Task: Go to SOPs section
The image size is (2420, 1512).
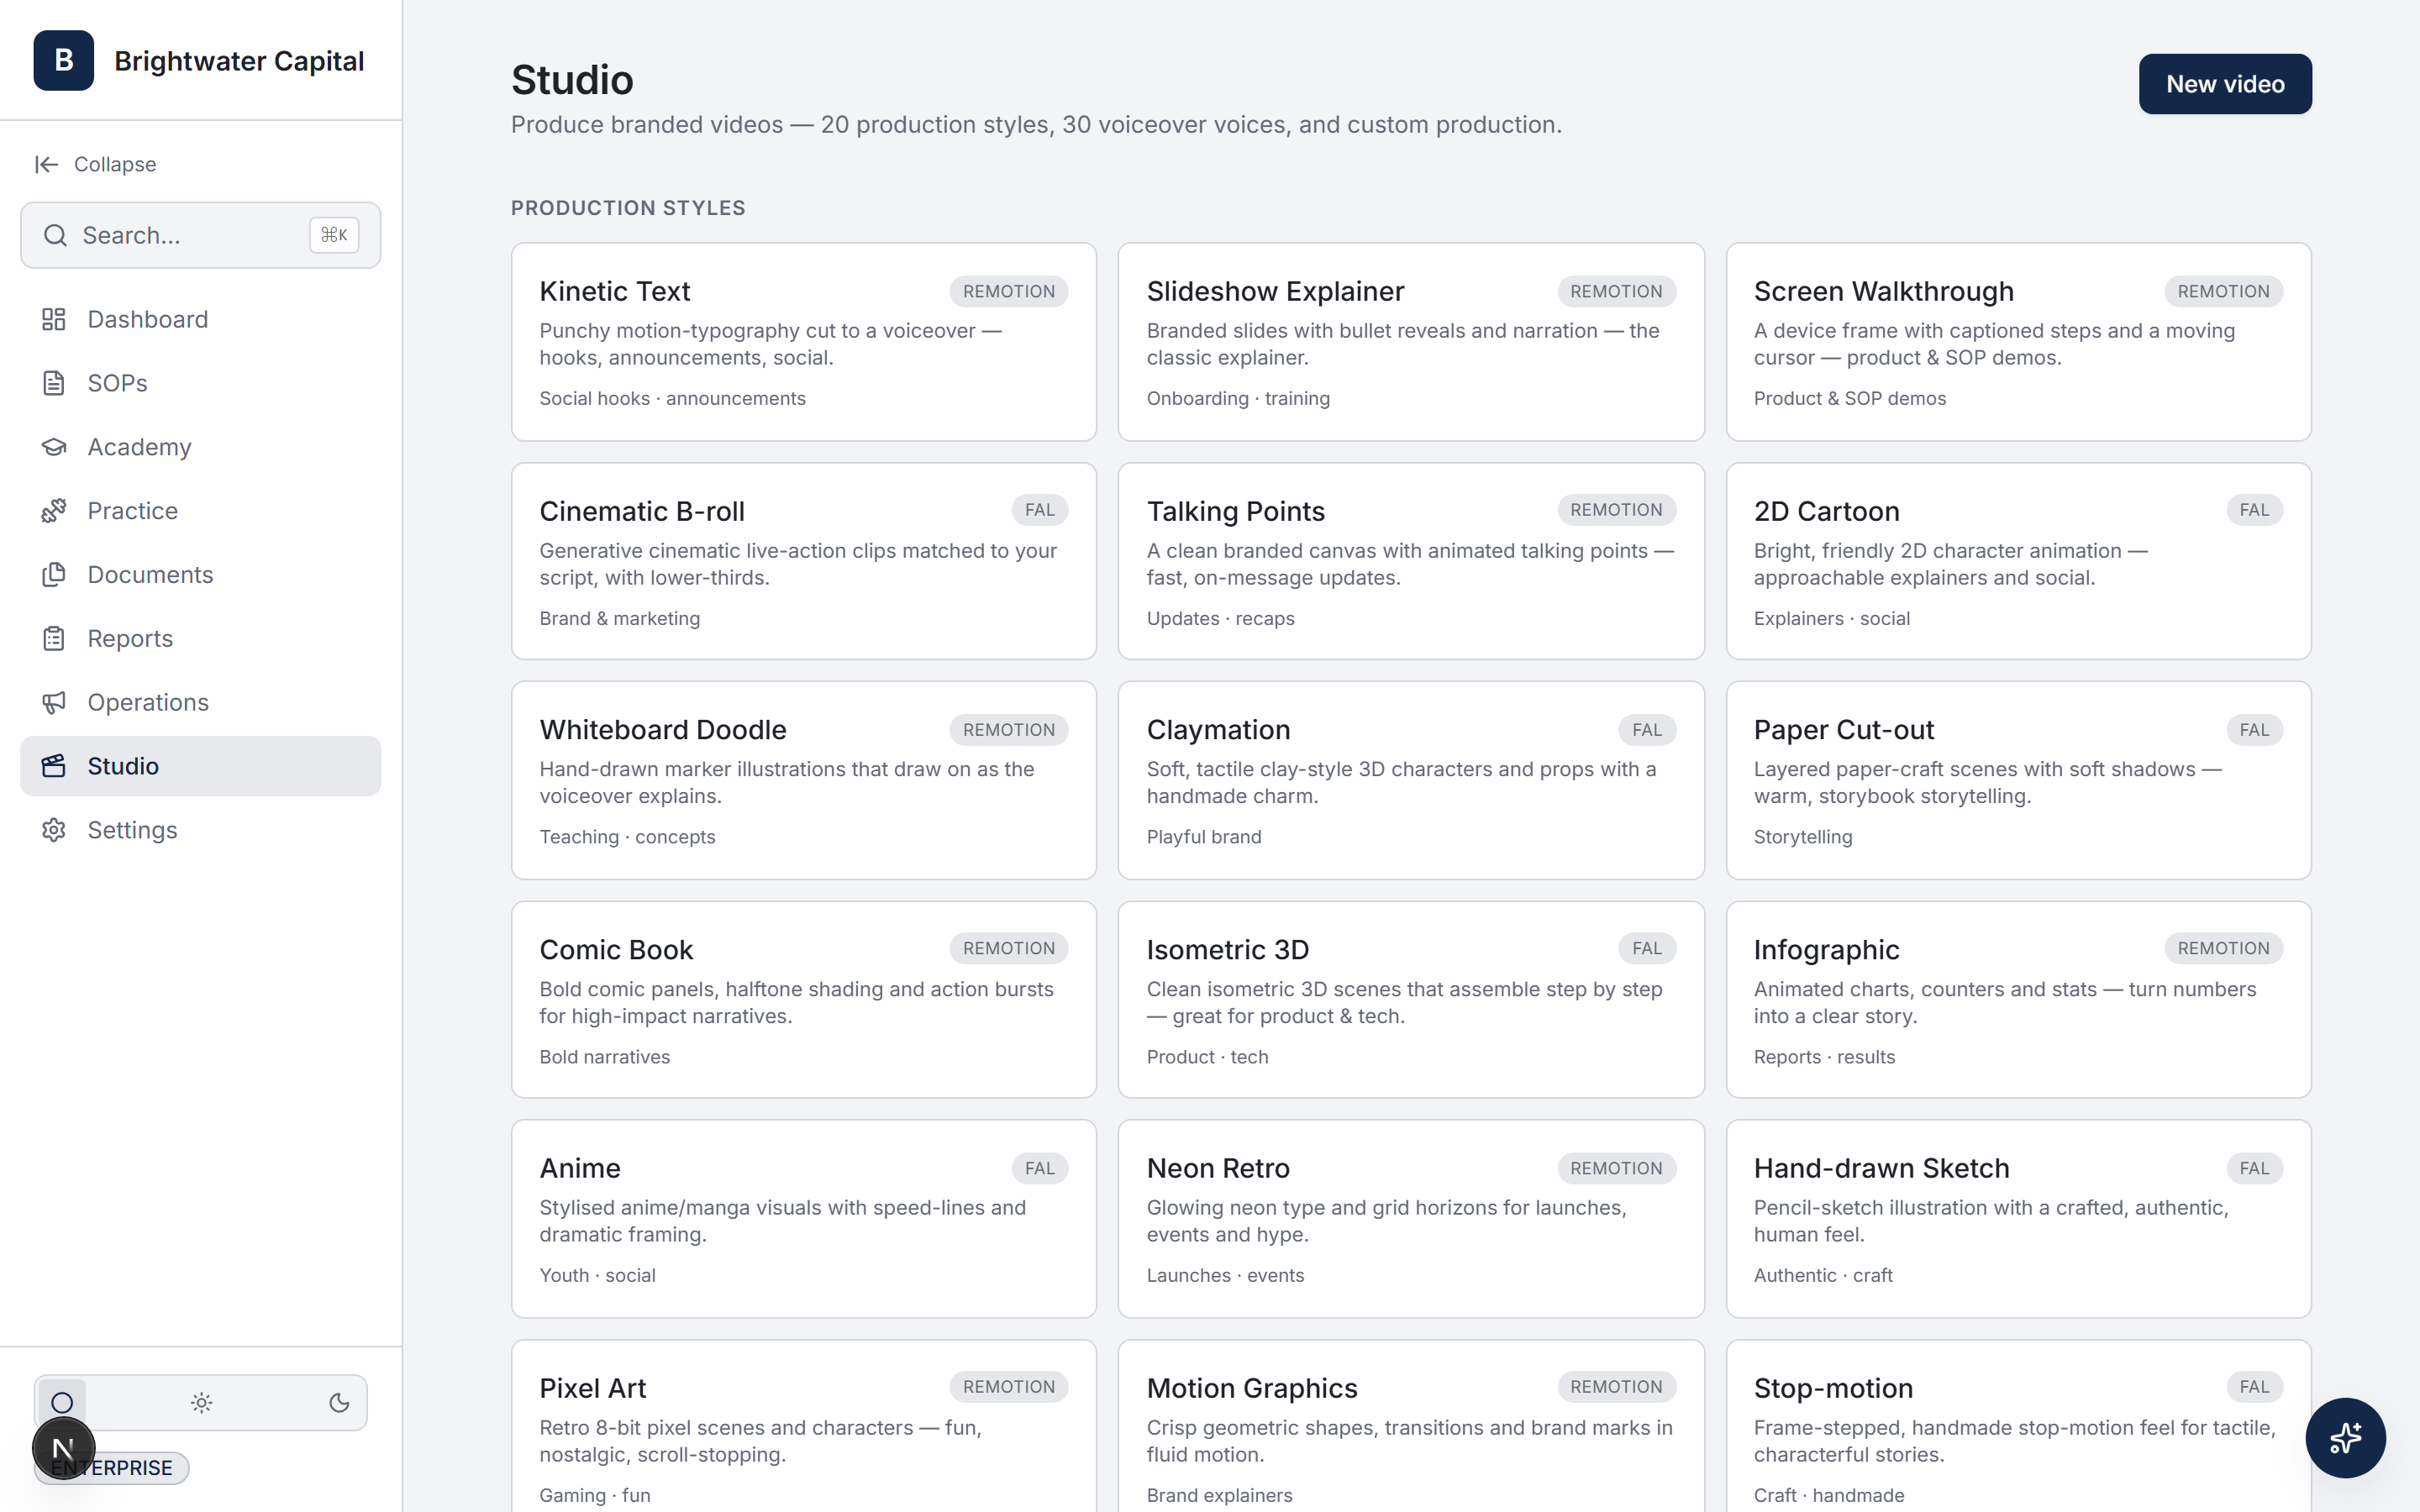Action: (x=200, y=383)
